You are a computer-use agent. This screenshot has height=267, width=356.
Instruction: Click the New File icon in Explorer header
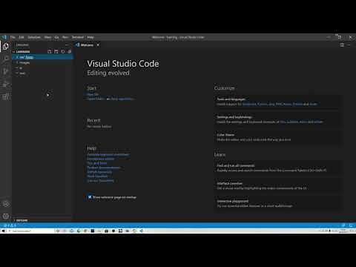point(50,51)
